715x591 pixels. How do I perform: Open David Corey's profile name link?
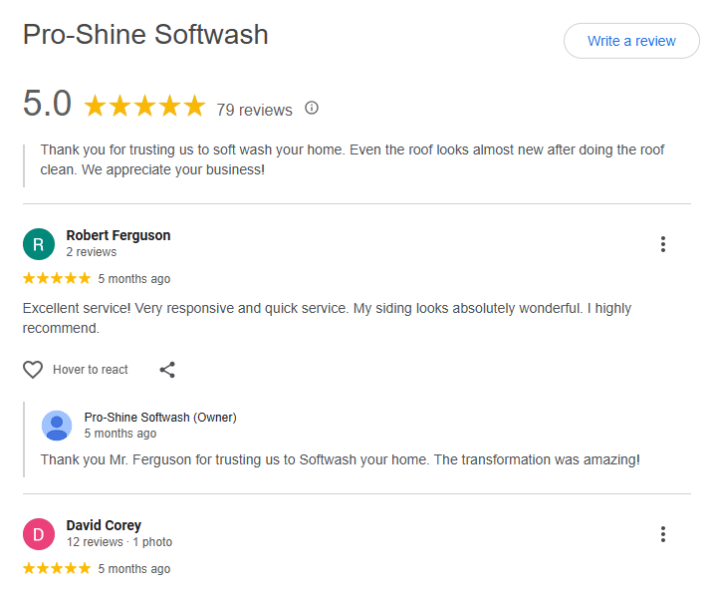(104, 525)
